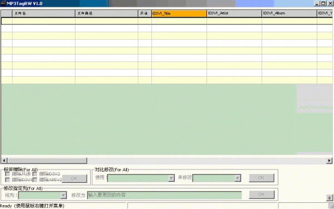Click the row header of first grid row

pos(7,21)
